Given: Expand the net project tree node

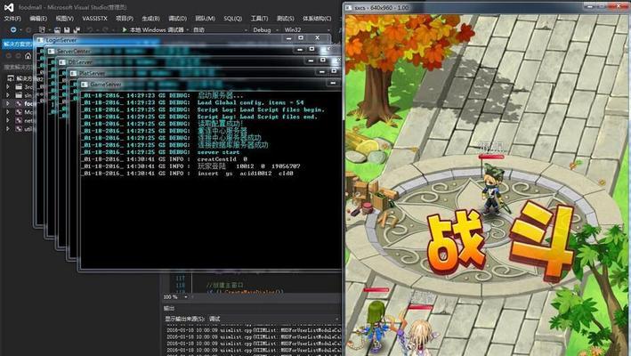Looking at the screenshot, I should 7,121.
